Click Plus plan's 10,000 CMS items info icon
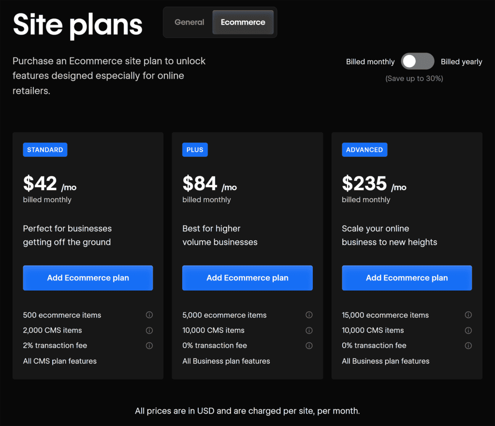 [309, 330]
